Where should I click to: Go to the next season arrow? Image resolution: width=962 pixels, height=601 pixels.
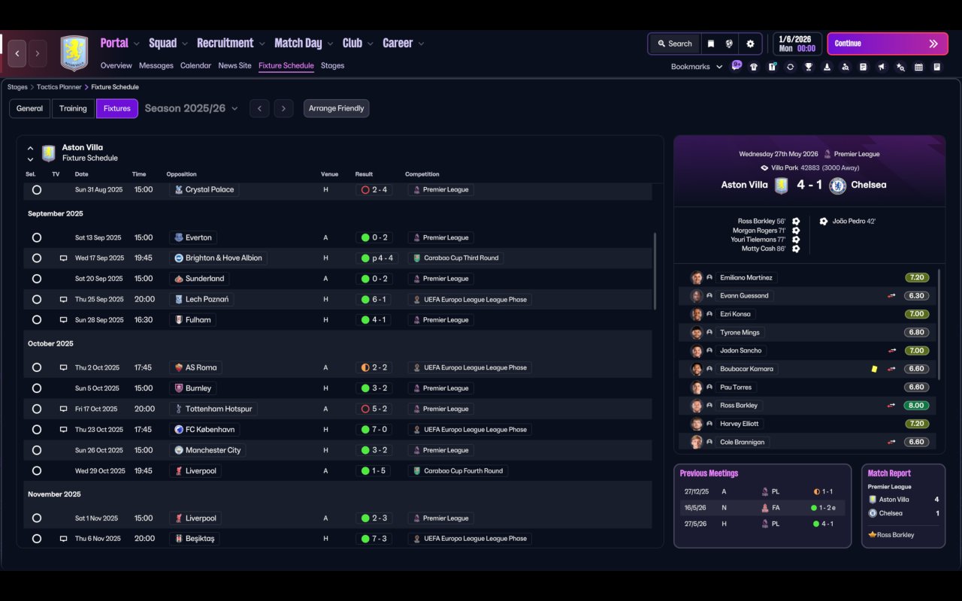coord(283,108)
